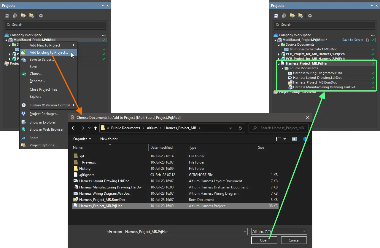Refresh the Harness_Project_MB folder listing
The image size is (380, 248).
point(240,128)
